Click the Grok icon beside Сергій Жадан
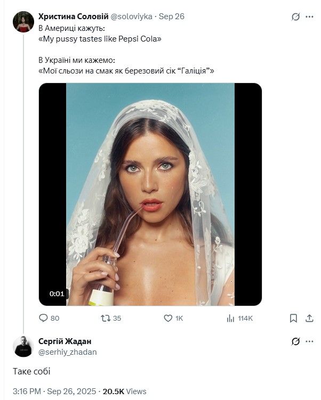The image size is (321, 400). tap(296, 341)
